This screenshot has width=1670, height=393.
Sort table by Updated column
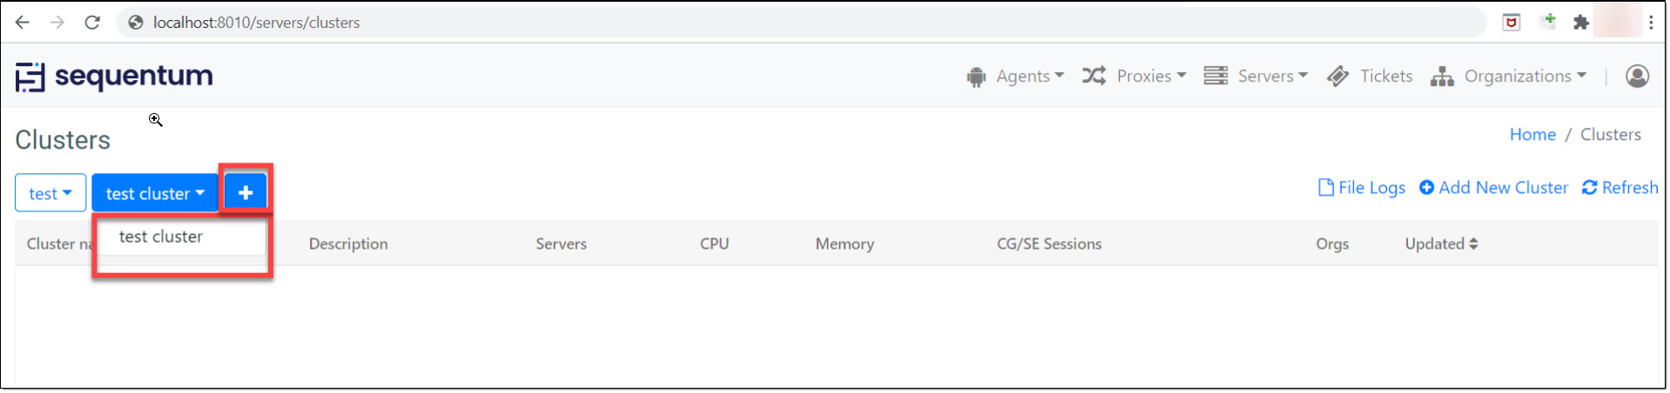pyautogui.click(x=1442, y=244)
